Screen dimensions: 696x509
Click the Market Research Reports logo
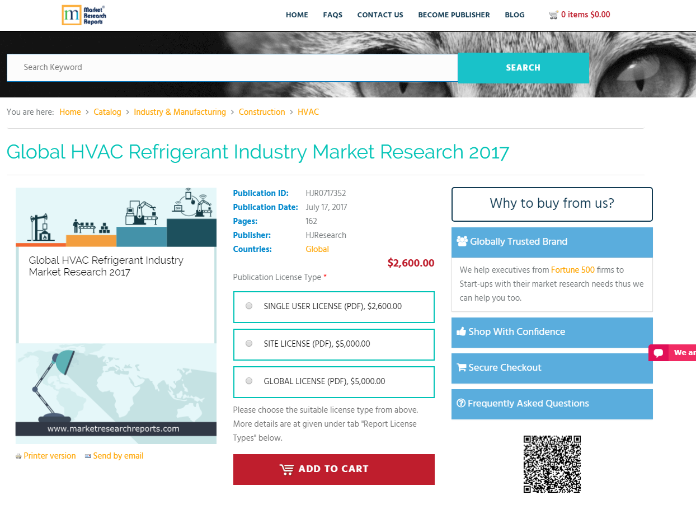pos(84,15)
